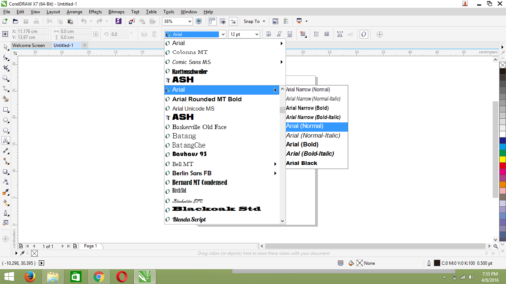This screenshot has height=284, width=506.
Task: Open Firefox from the taskbar
Action: coord(30,277)
